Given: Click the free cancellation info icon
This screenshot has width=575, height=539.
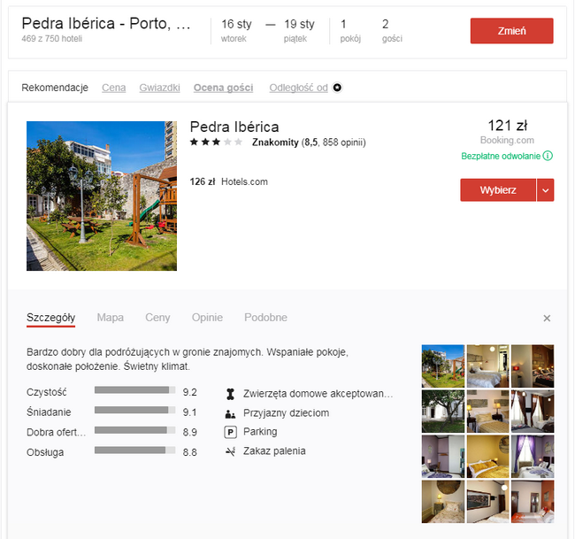Looking at the screenshot, I should (548, 157).
